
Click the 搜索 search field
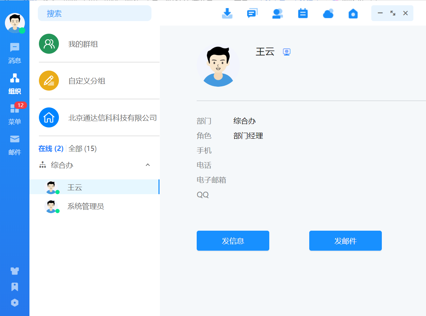click(95, 13)
